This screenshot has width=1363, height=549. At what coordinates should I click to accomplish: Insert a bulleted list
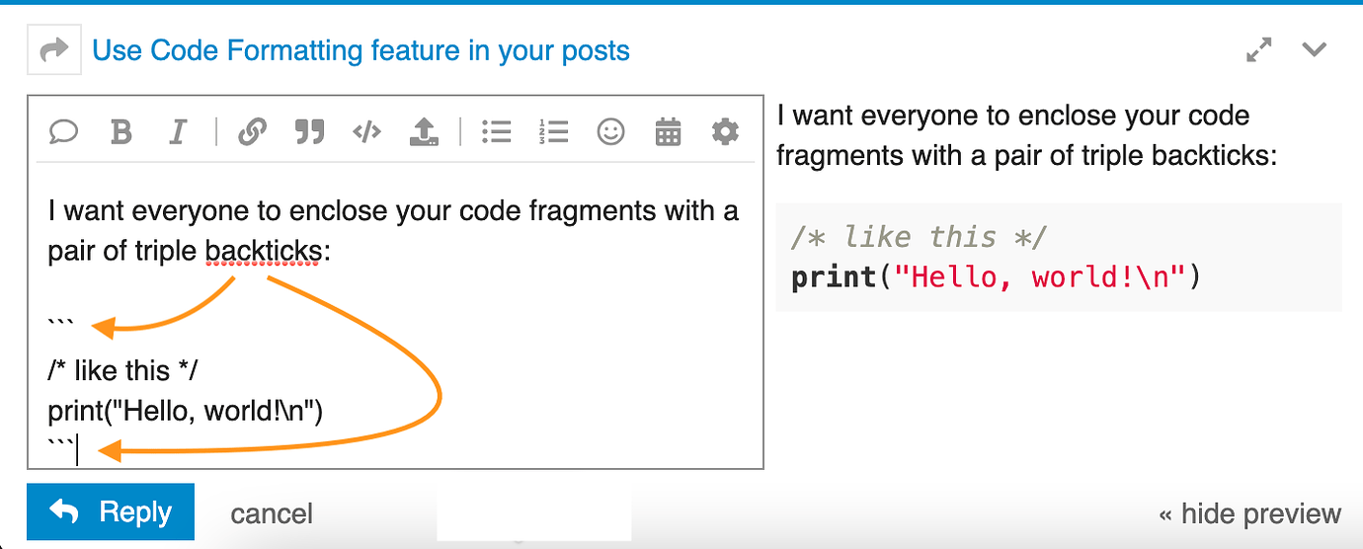496,131
